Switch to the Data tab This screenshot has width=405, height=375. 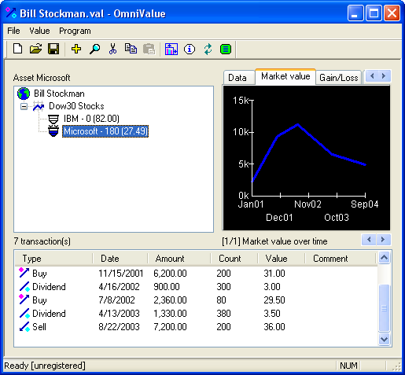[x=237, y=78]
